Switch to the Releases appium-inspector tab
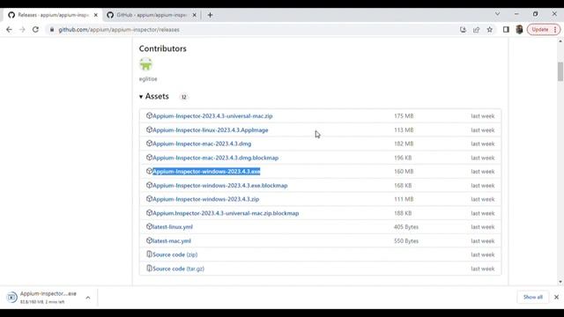The image size is (564, 317). 53,15
